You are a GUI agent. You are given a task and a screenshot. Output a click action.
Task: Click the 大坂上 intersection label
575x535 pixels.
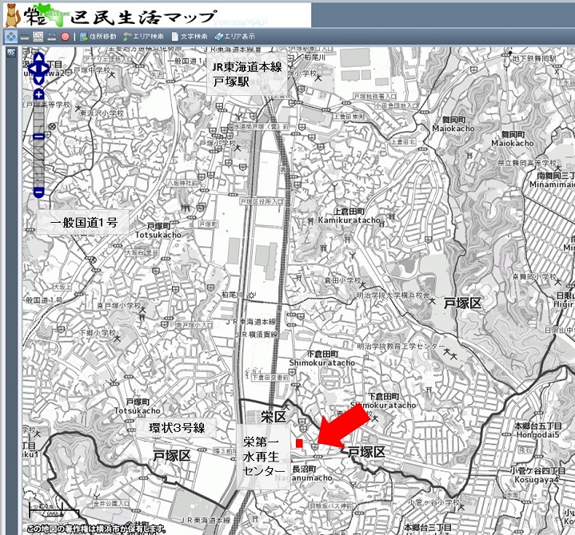tap(62, 287)
